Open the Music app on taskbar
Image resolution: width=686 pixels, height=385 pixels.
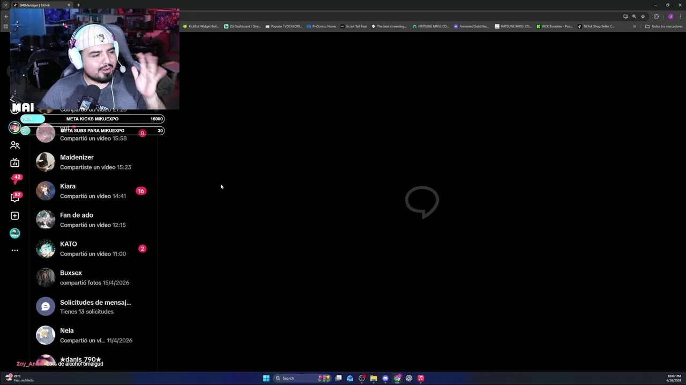coord(421,378)
